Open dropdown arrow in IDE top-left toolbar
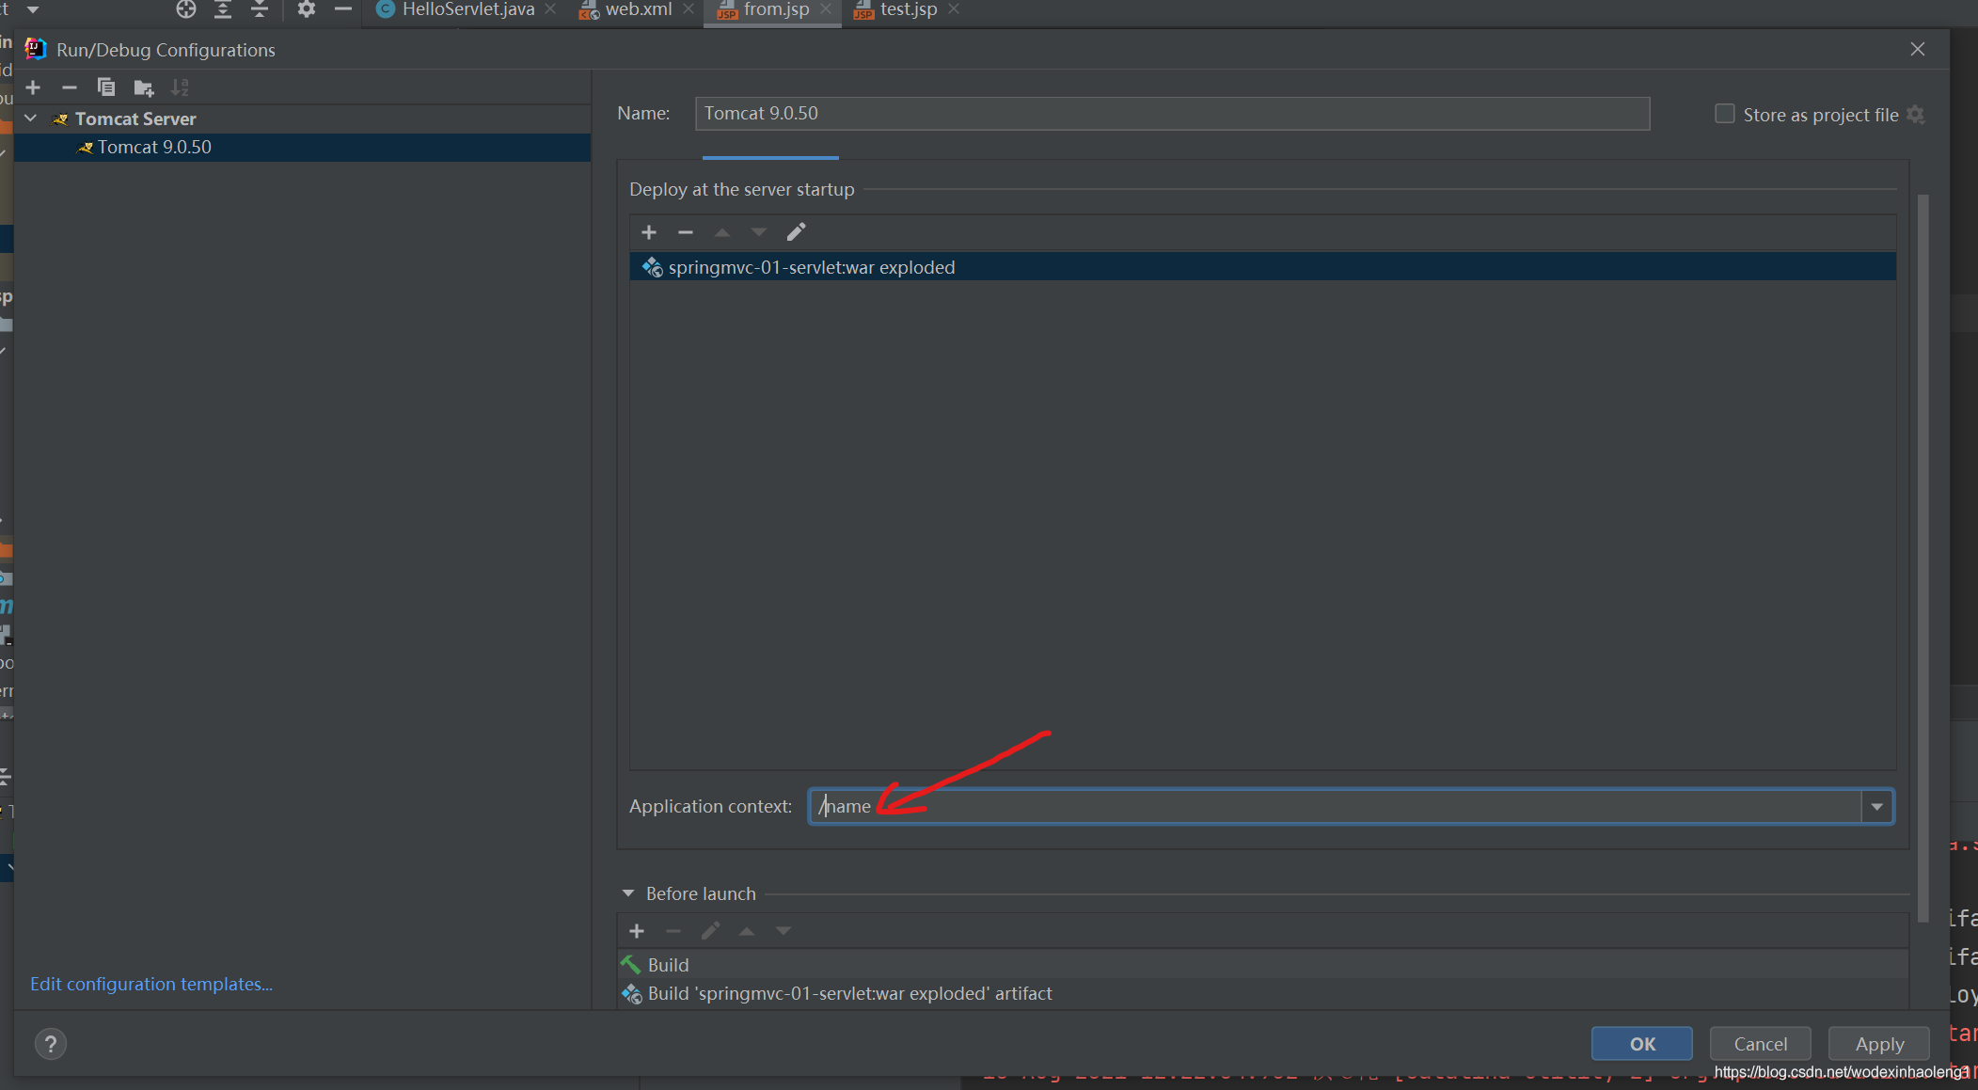 coord(33,9)
